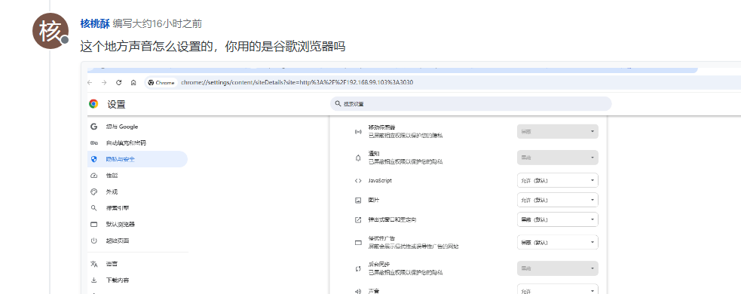The width and height of the screenshot is (741, 294).
Task: Open '搜索引擎' sidebar item
Action: coord(118,208)
